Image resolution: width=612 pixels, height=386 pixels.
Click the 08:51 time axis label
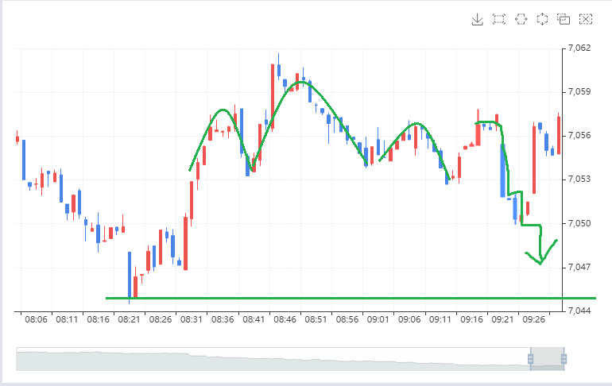click(x=316, y=320)
